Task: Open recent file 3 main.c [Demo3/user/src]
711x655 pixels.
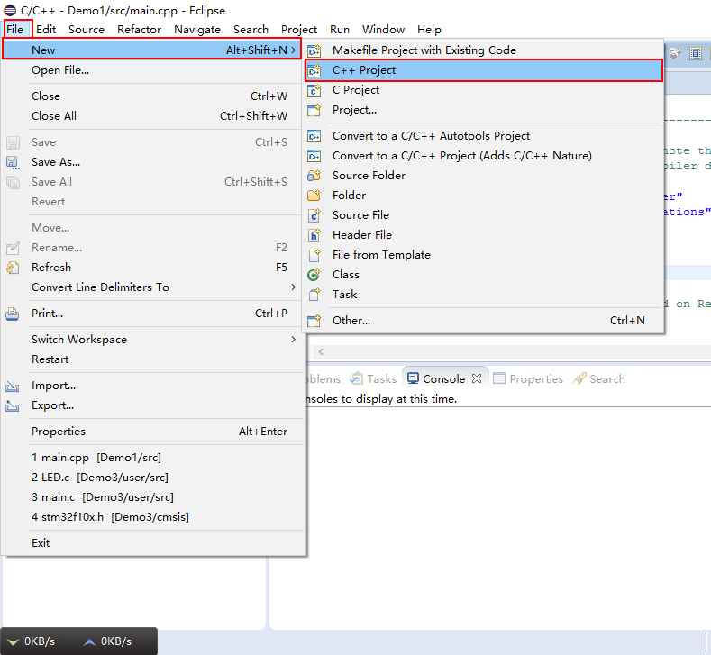Action: (152, 497)
